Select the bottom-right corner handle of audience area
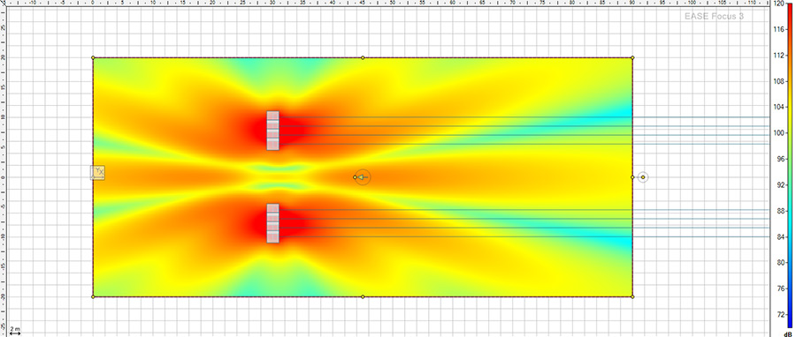 point(632,296)
